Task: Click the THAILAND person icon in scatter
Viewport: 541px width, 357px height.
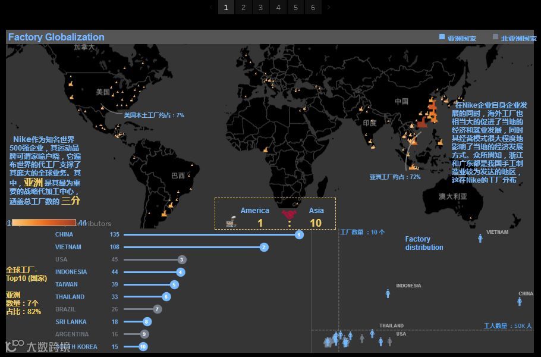Action: coord(372,334)
